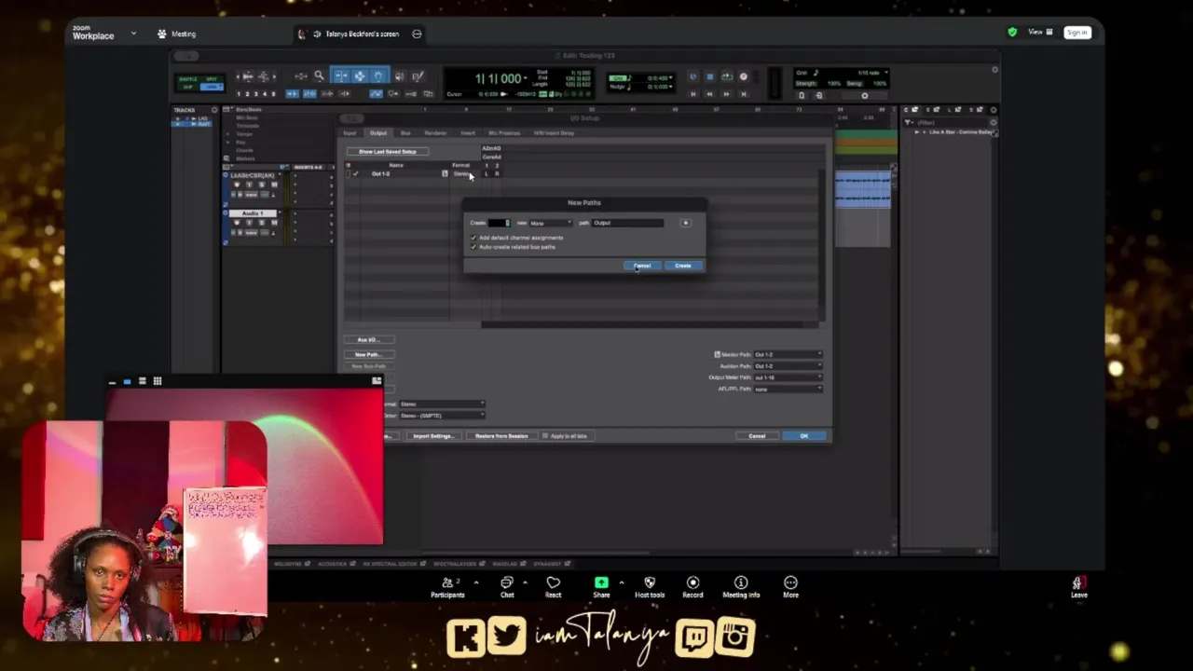The width and height of the screenshot is (1193, 671).
Task: Enable Slip edit mode
Action: coord(187,87)
